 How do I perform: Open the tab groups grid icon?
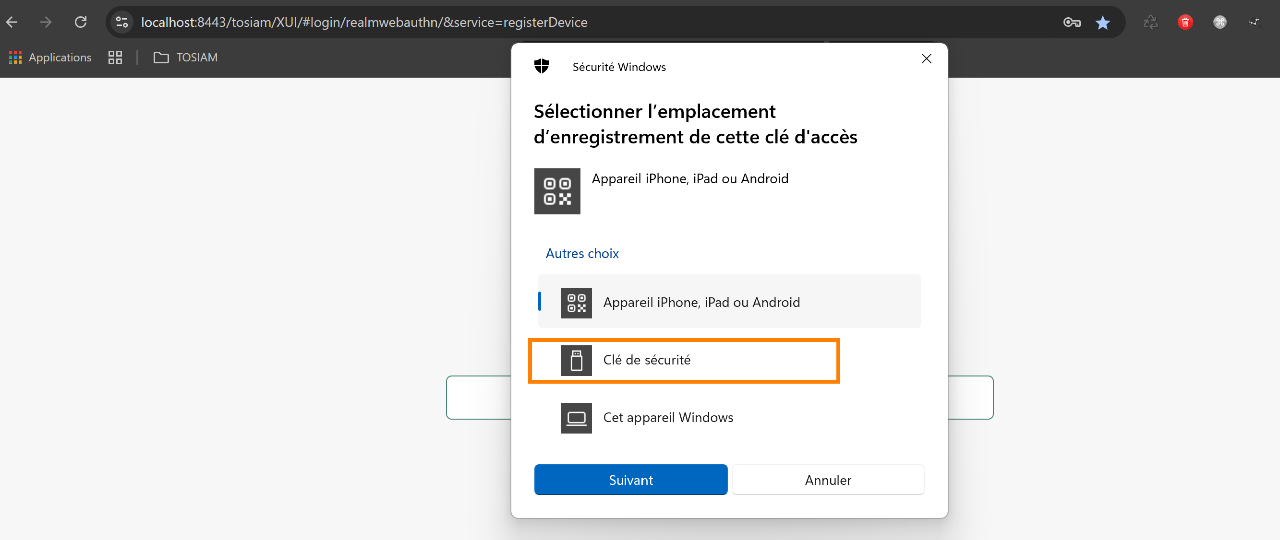pyautogui.click(x=115, y=58)
